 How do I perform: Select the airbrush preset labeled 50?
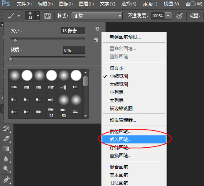[x=64, y=112]
